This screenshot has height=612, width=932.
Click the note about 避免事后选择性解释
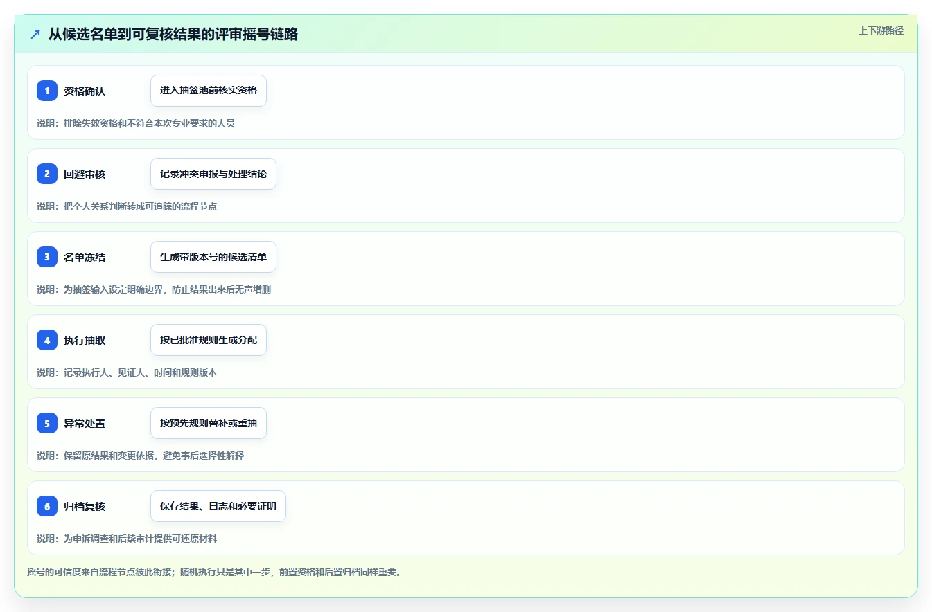click(x=141, y=456)
